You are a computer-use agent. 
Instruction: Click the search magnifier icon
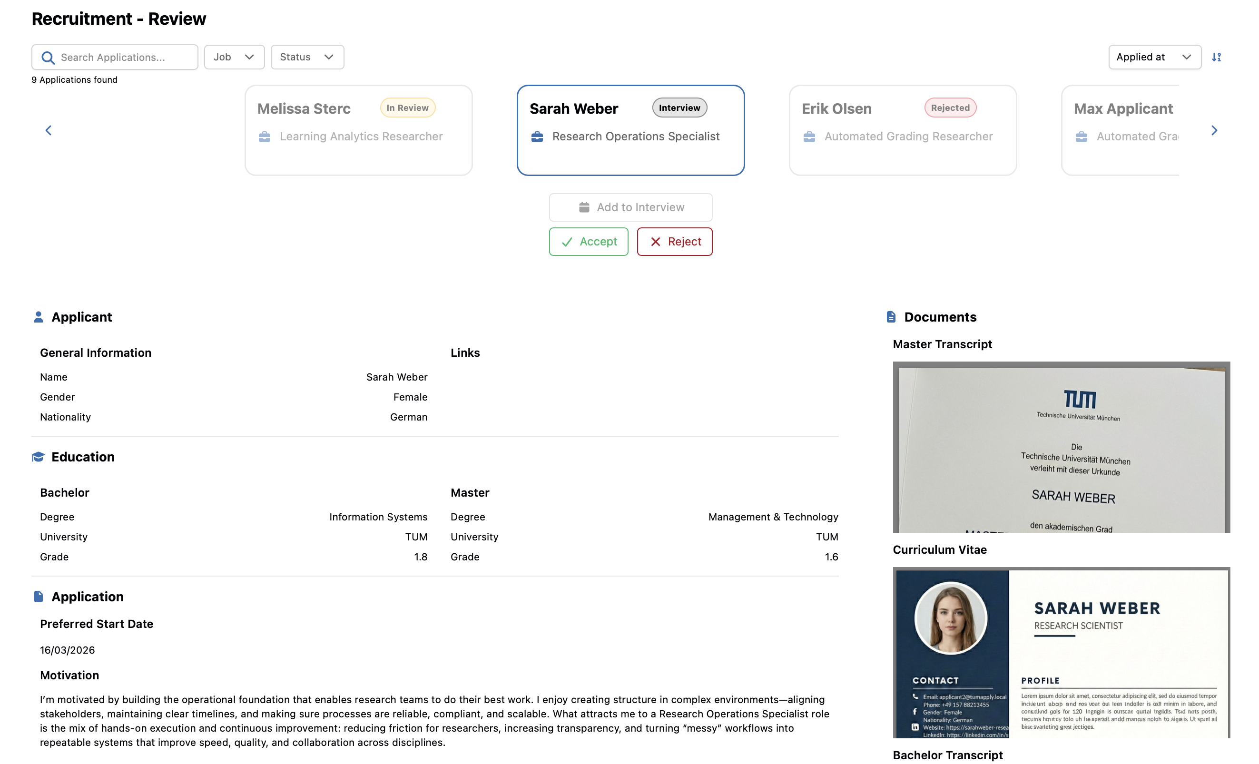coord(48,57)
